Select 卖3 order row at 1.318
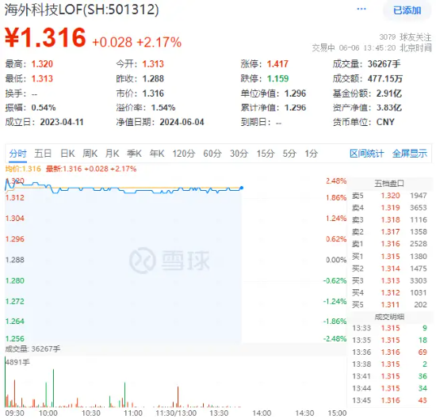436x419 pixels. pos(389,219)
